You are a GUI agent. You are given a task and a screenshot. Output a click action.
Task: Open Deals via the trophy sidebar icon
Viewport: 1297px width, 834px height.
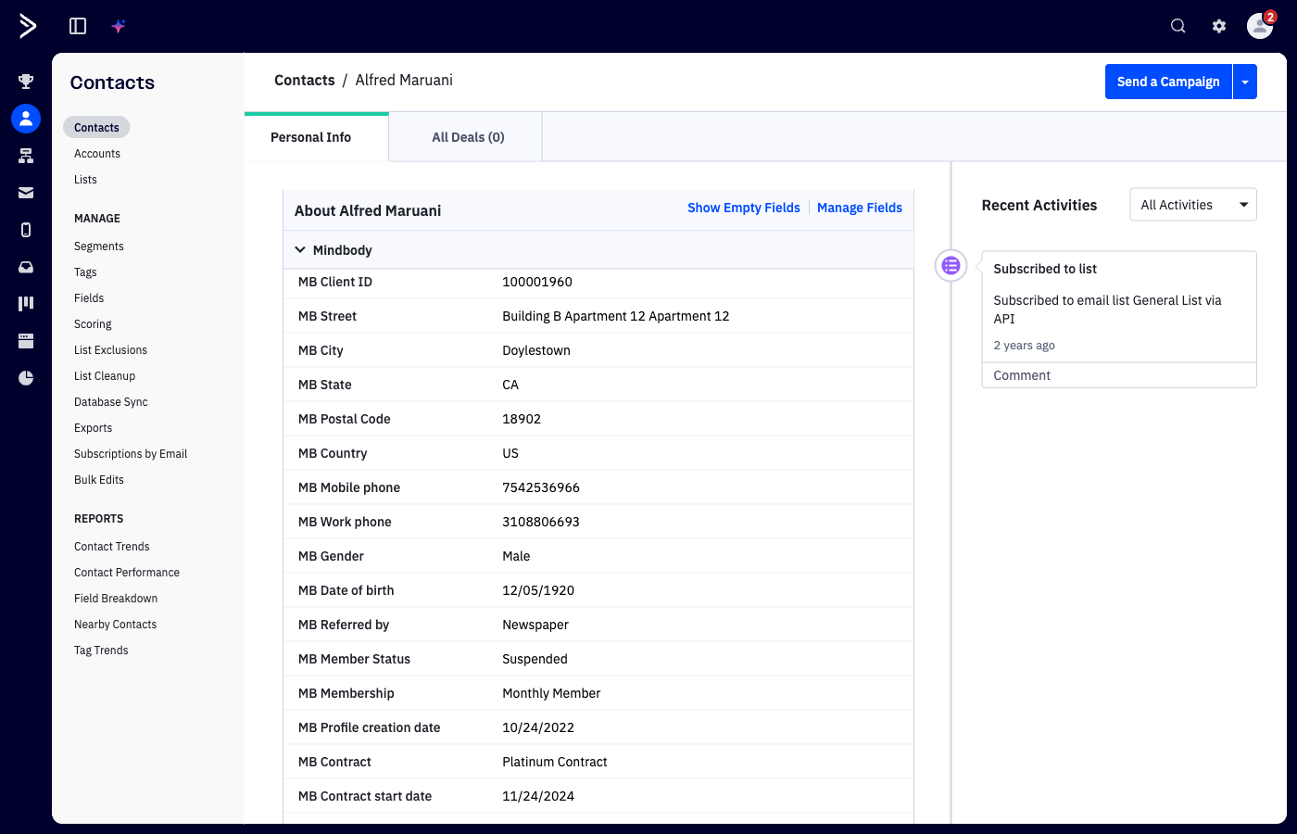coord(25,82)
